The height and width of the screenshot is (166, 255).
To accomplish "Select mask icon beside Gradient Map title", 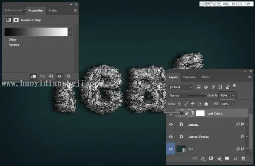I will pos(16,20).
